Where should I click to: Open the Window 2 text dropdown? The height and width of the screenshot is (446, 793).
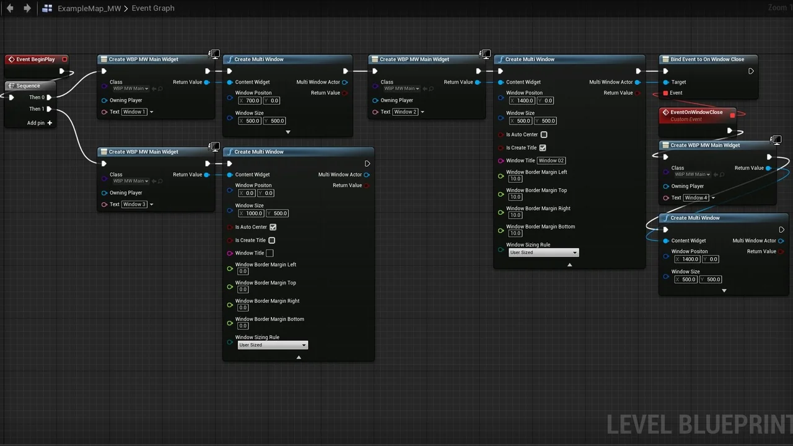point(422,111)
